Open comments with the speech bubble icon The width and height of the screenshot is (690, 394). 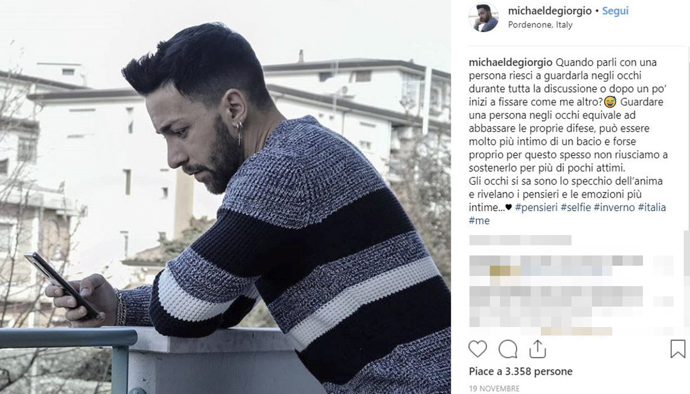click(508, 349)
